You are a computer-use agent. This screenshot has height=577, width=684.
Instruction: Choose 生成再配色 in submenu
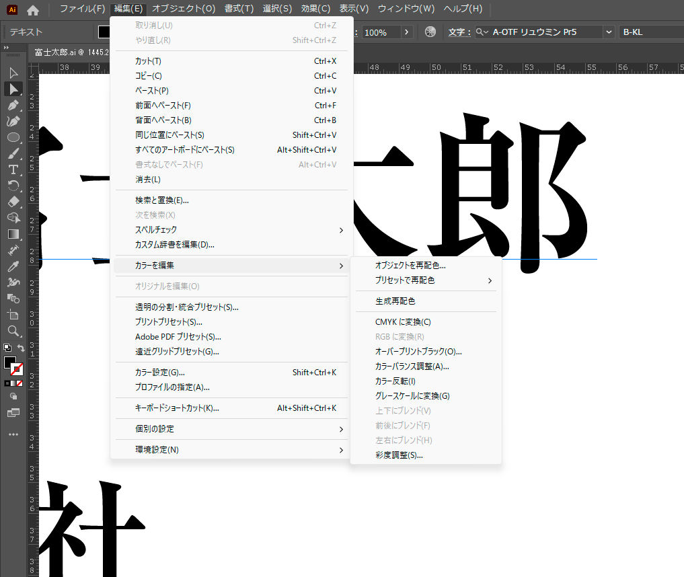426,301
